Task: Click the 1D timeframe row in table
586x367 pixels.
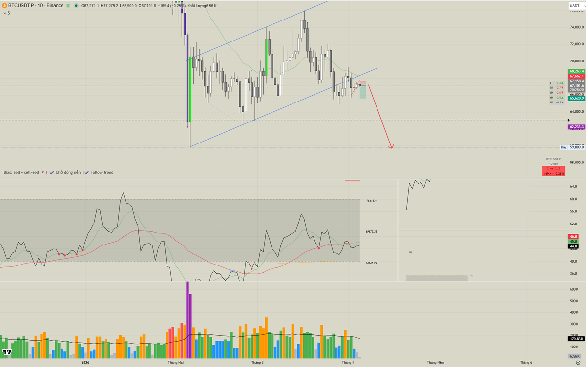Action: [556, 102]
